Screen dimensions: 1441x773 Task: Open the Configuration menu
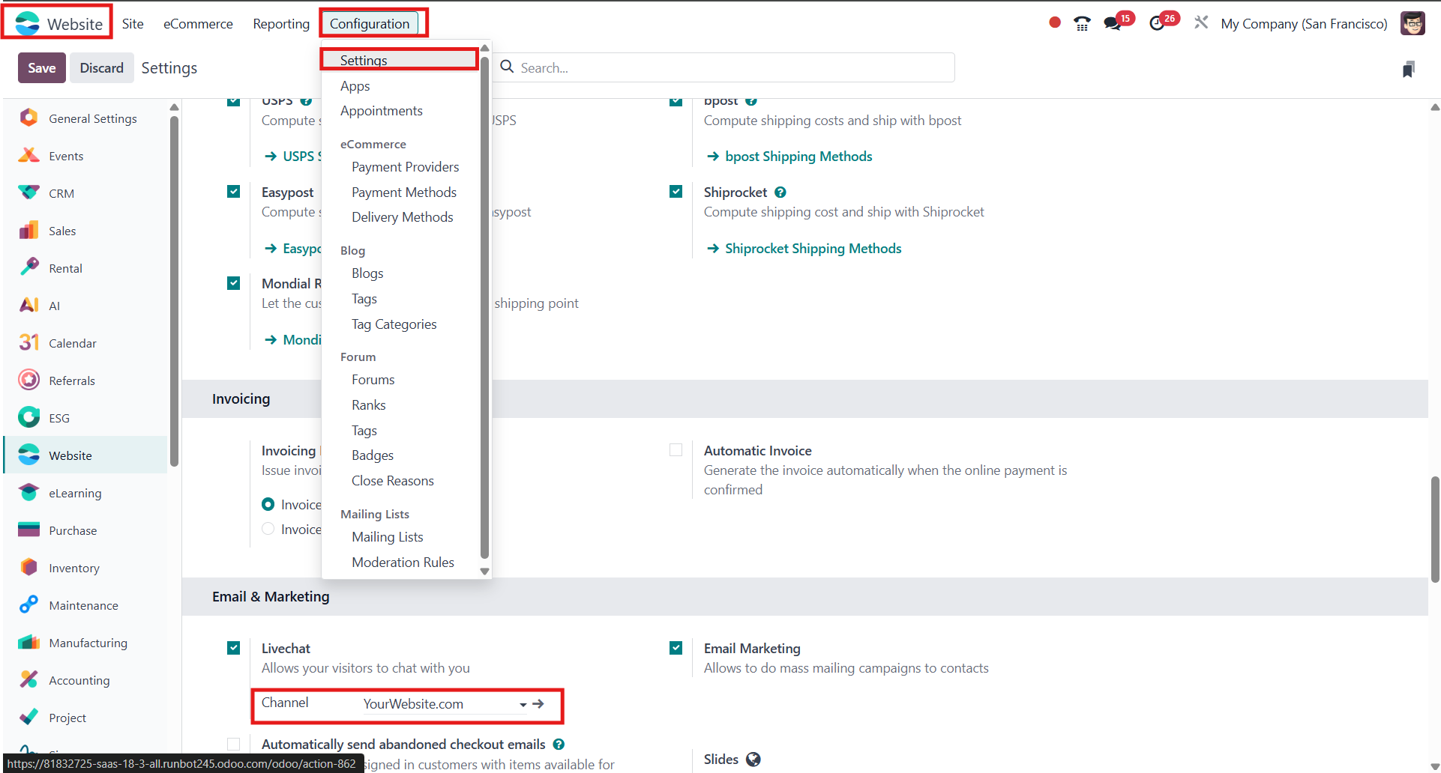point(372,23)
